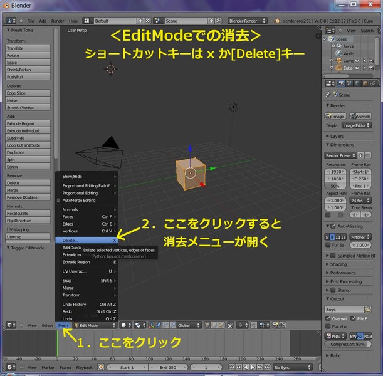The image size is (383, 376).
Task: Open the Scene properties tab
Action: point(349,84)
